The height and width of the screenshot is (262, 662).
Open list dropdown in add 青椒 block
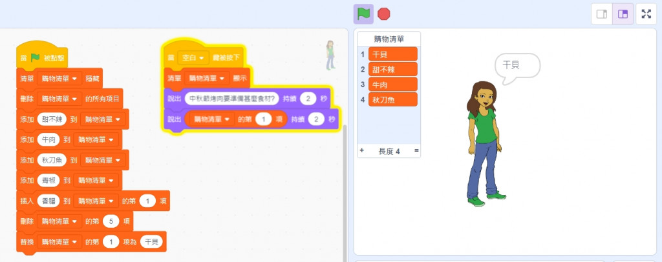pos(96,180)
